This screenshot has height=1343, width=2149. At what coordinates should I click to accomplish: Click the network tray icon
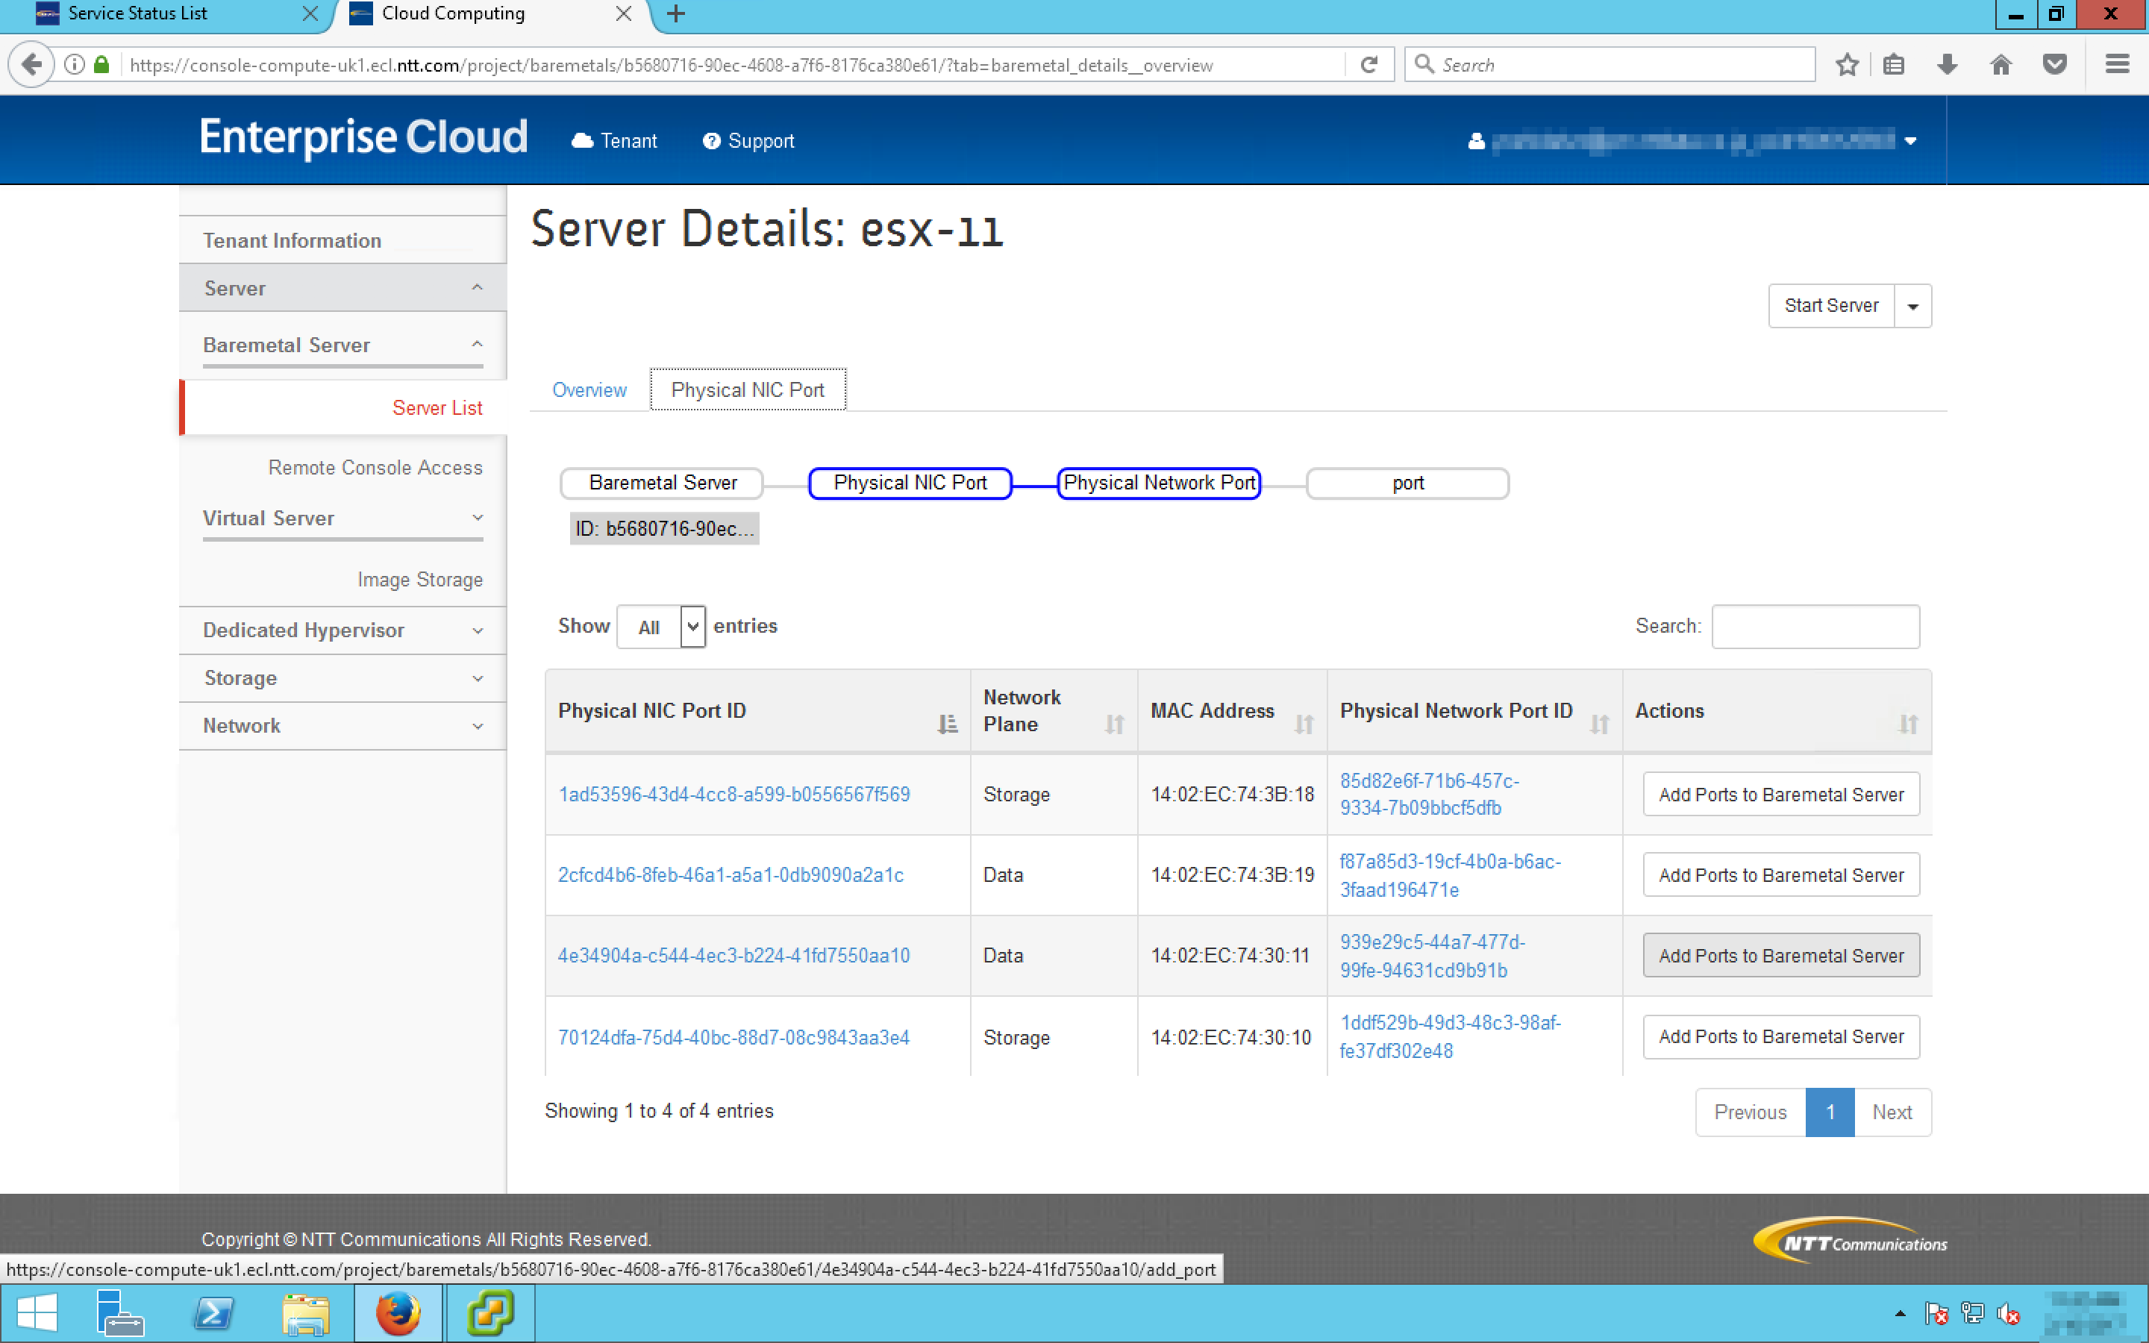(x=1972, y=1313)
